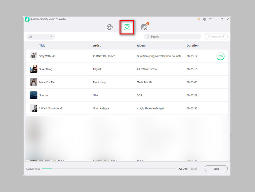Image resolution: width=255 pixels, height=192 pixels.
Task: Click artist Muni Long
Action: tap(99, 82)
